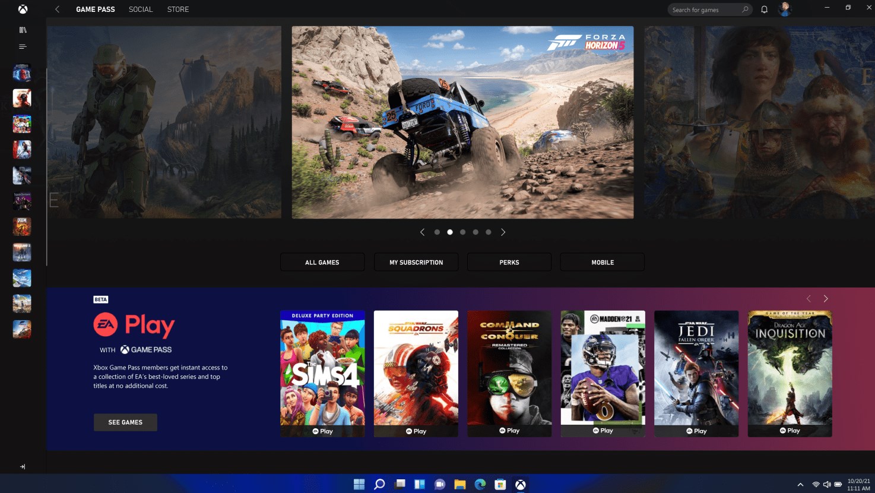Viewport: 875px width, 493px height.
Task: Show previous EA Play games
Action: 809,299
